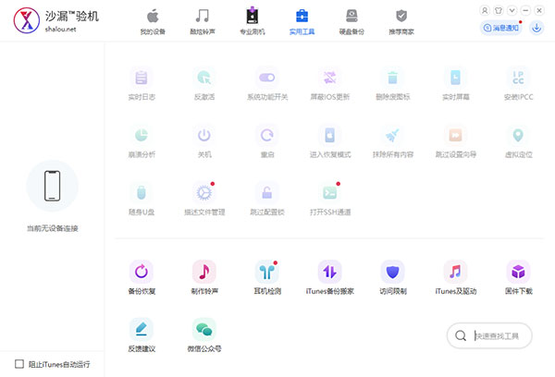Open 消息通知 message notifications
This screenshot has width=555, height=377.
pyautogui.click(x=500, y=28)
